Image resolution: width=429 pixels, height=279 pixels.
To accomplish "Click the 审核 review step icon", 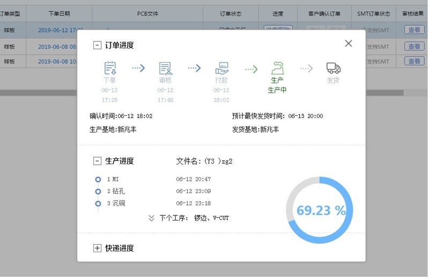I will (166, 68).
